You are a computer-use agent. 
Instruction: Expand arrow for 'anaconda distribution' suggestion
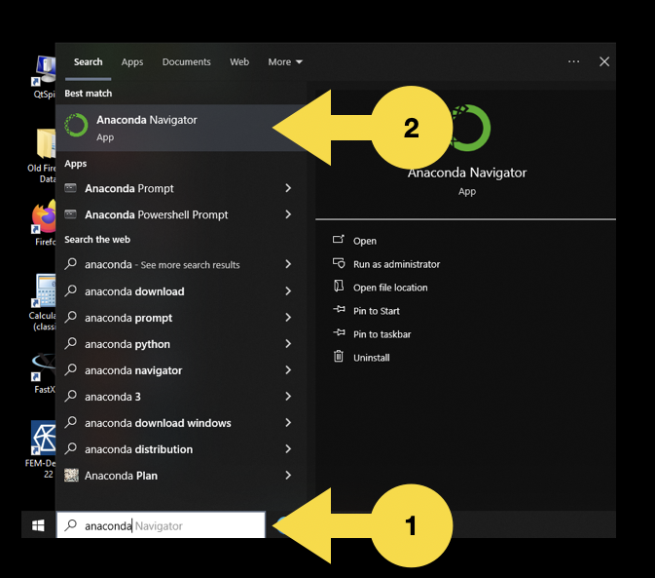click(288, 448)
